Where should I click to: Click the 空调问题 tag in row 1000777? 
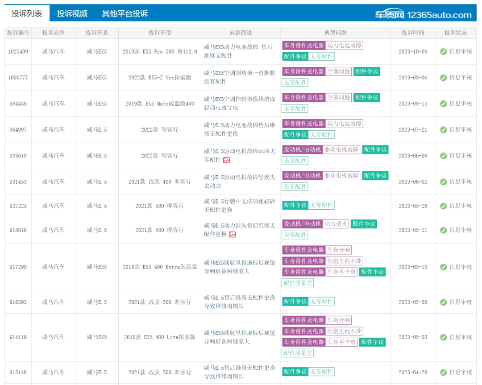[x=338, y=71]
